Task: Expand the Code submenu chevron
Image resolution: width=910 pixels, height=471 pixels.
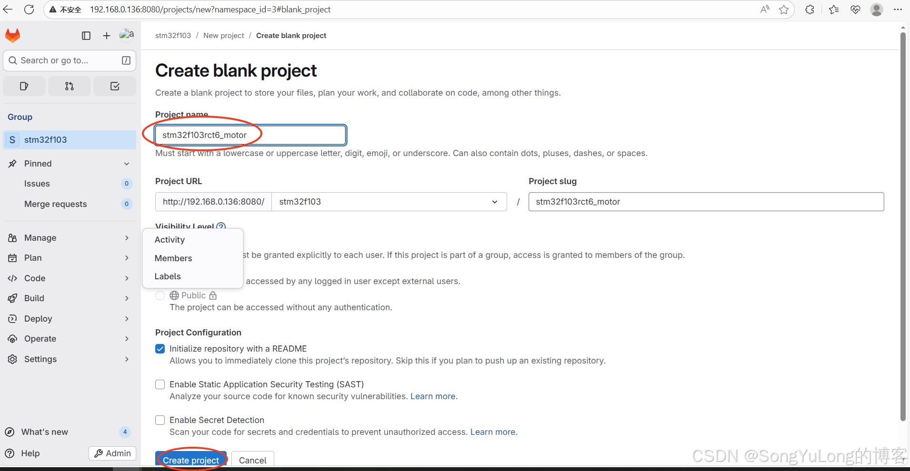Action: click(x=127, y=278)
